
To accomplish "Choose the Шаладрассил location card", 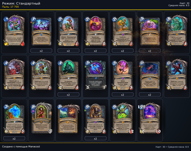I will coord(68,118).
